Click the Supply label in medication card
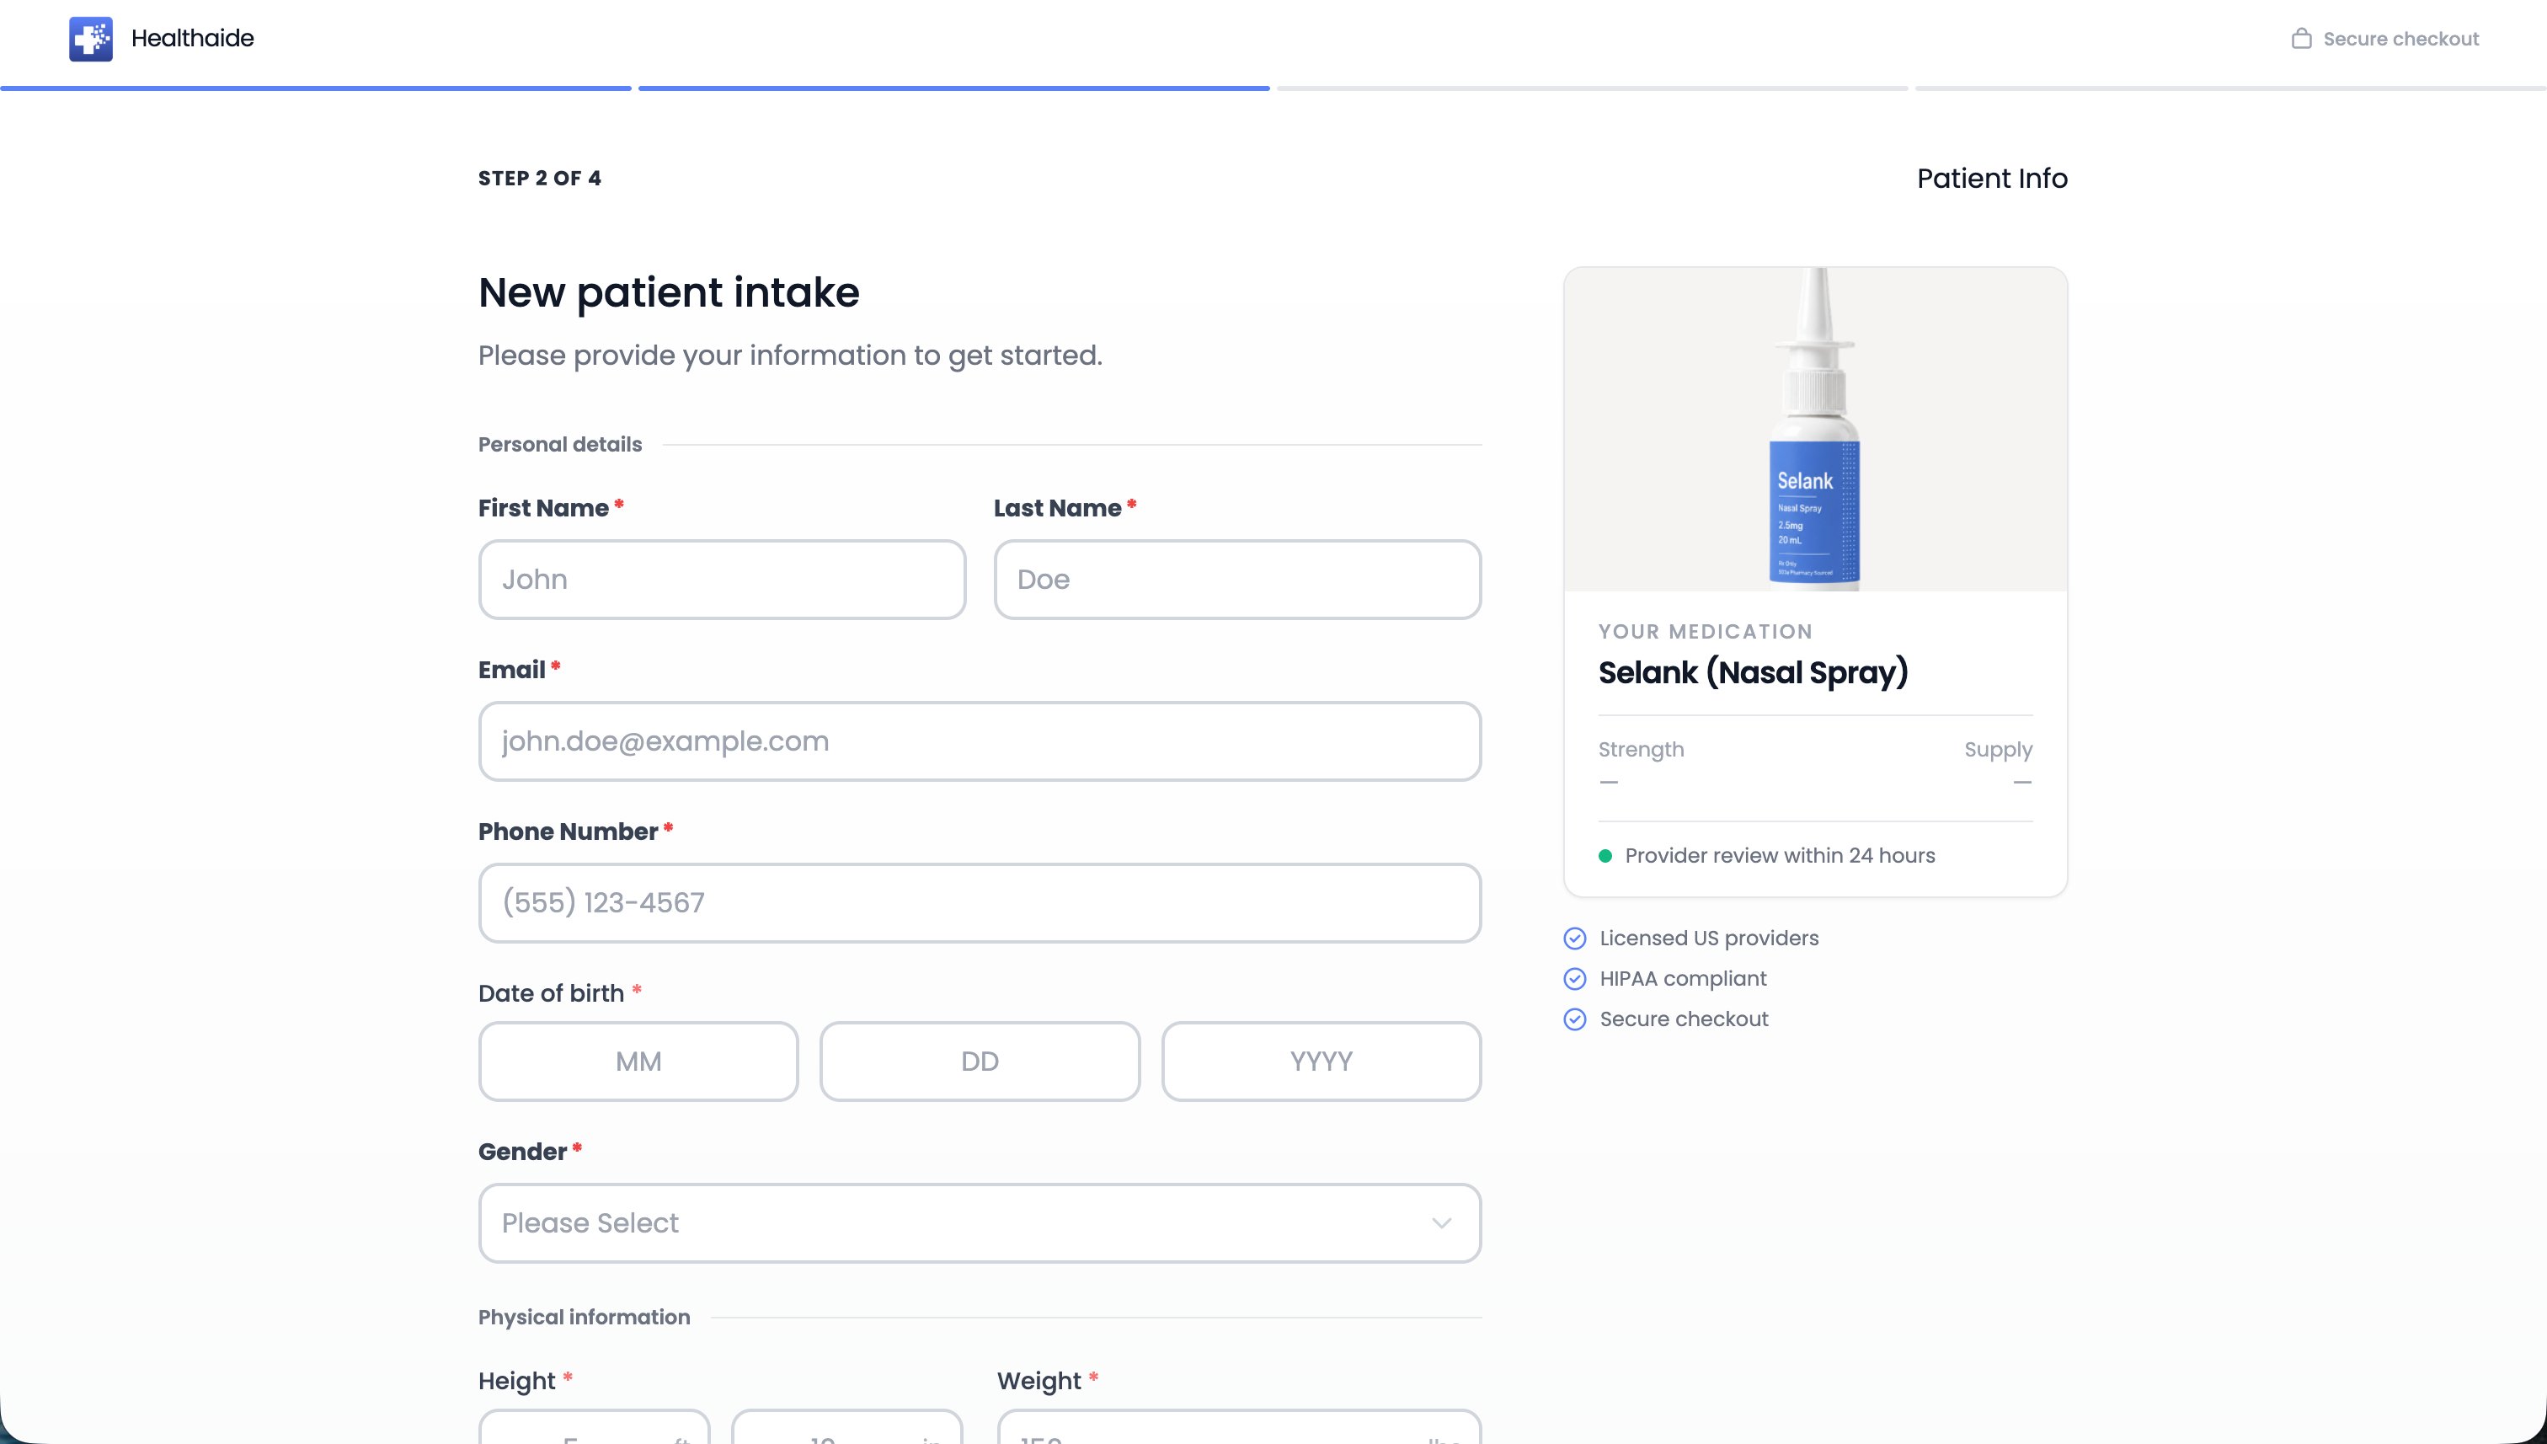Screen dimensions: 2547x1444 (x=1998, y=750)
